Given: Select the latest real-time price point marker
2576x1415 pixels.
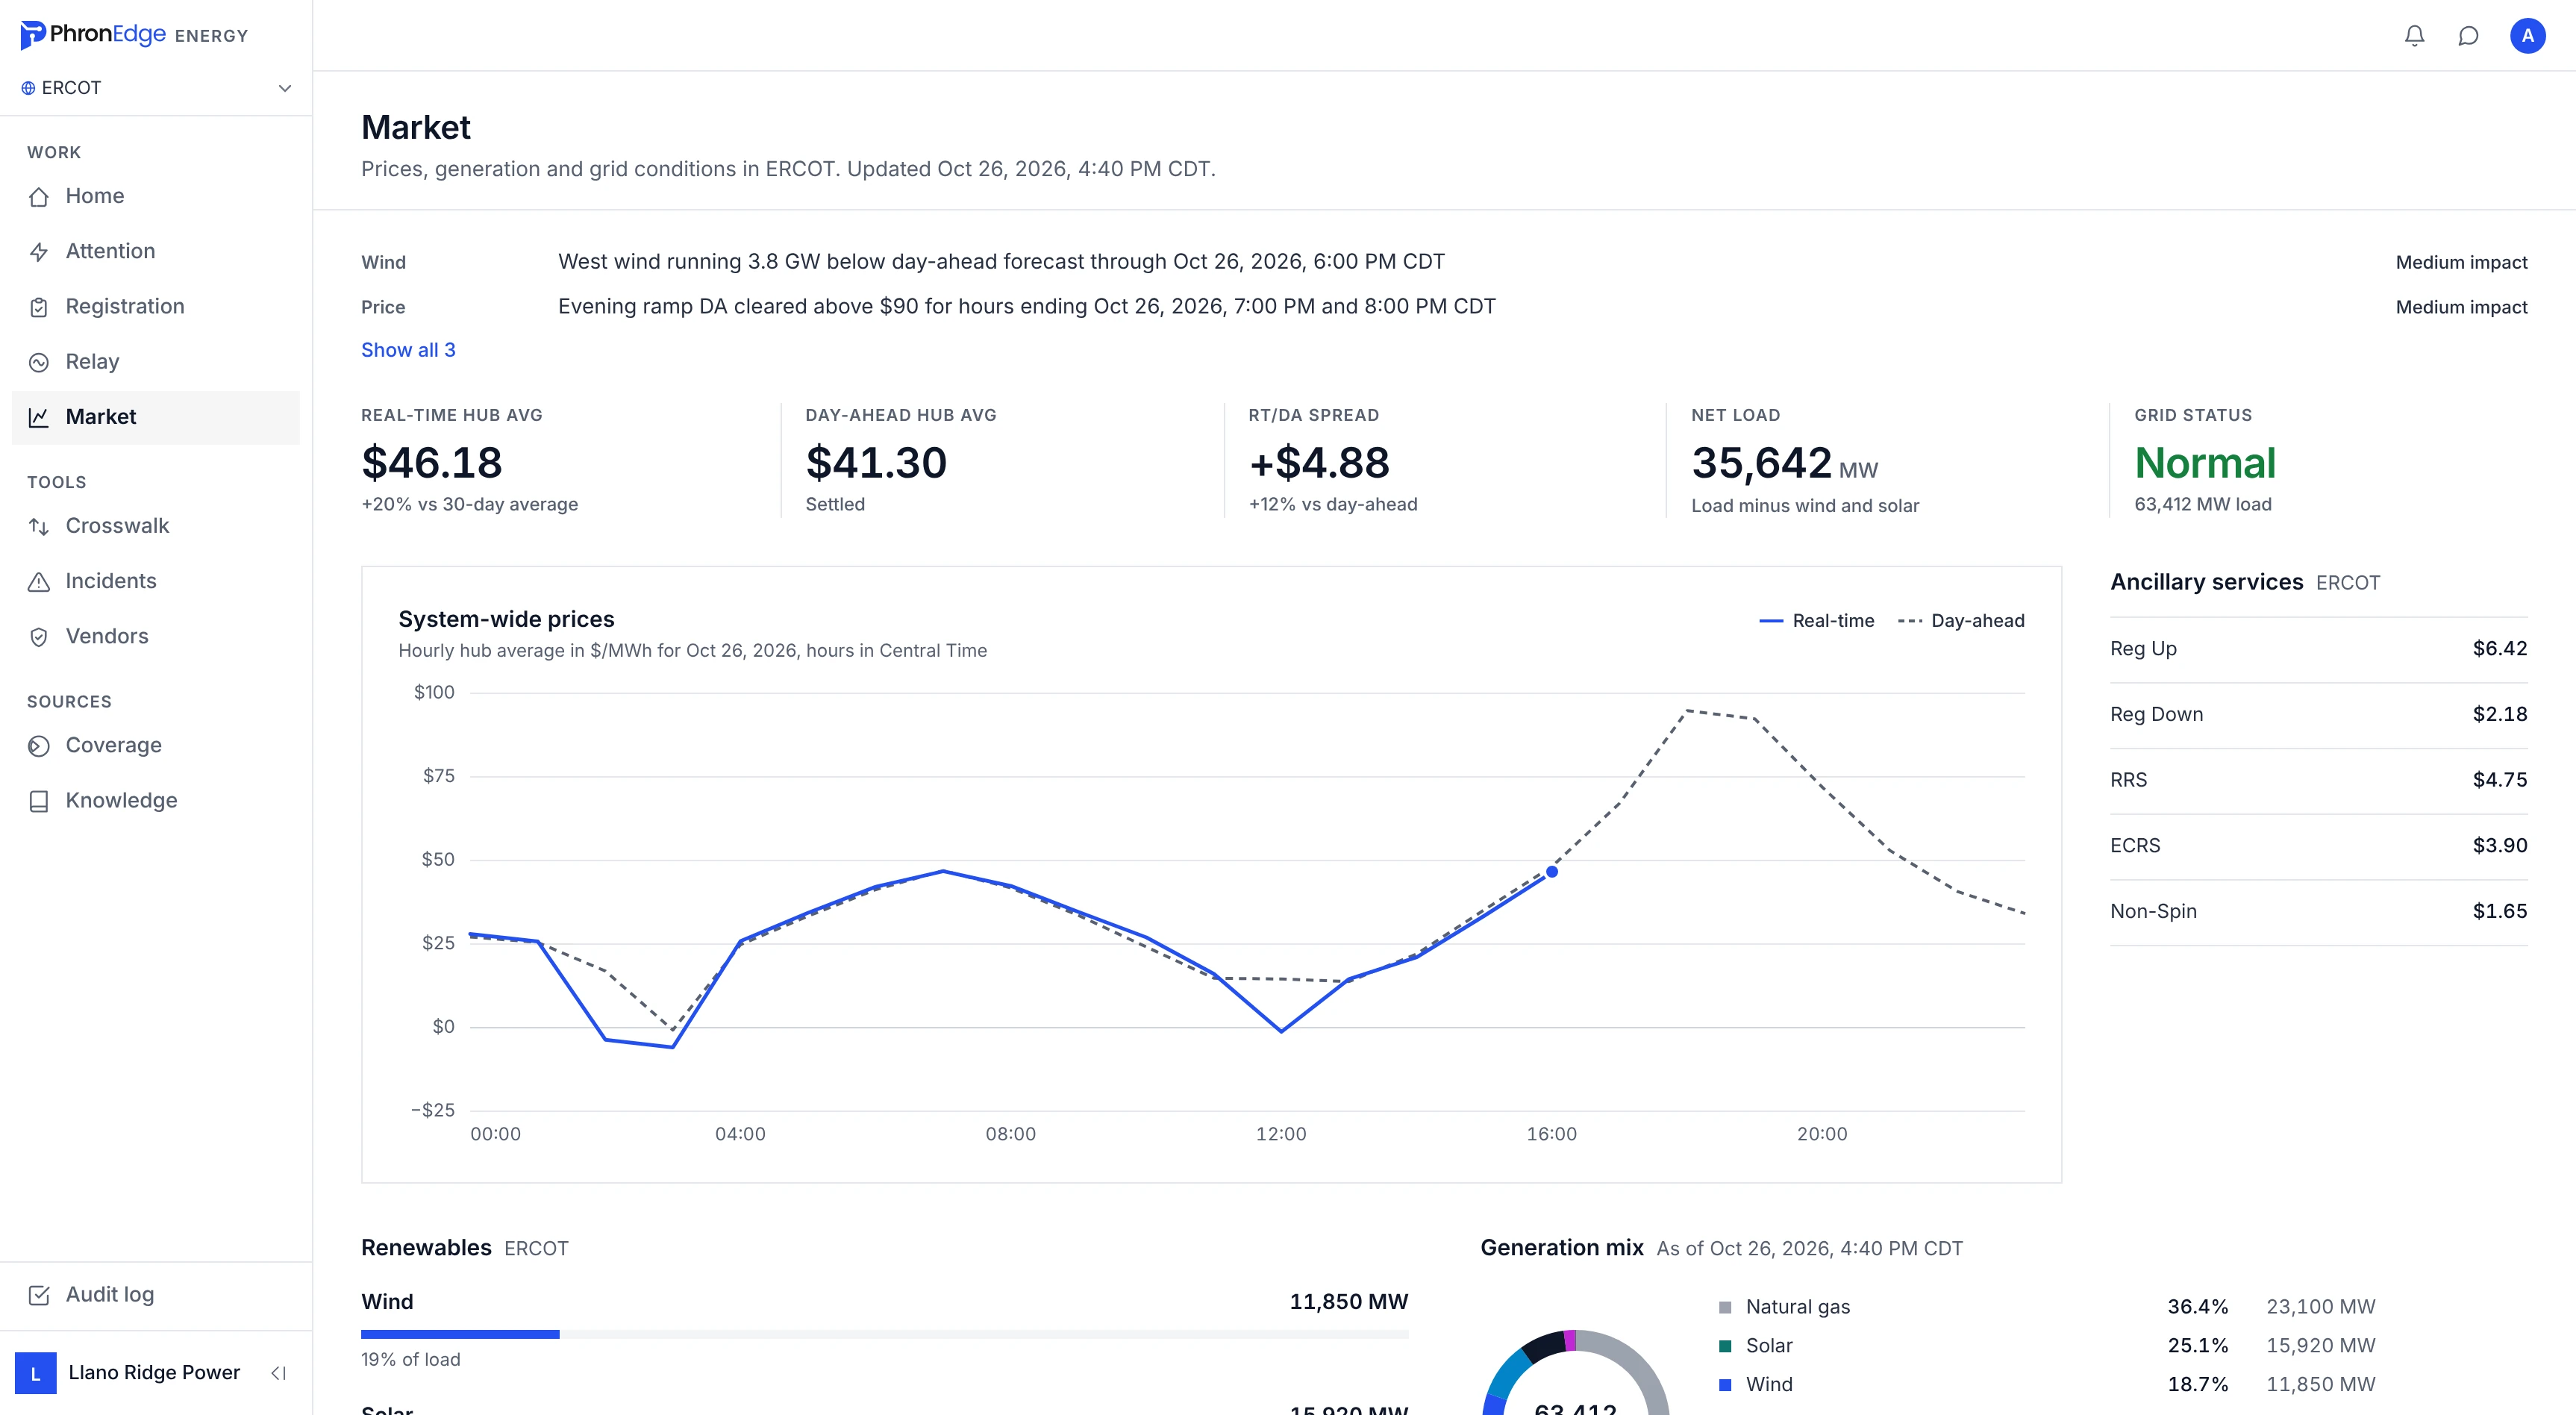Looking at the screenshot, I should (x=1552, y=872).
